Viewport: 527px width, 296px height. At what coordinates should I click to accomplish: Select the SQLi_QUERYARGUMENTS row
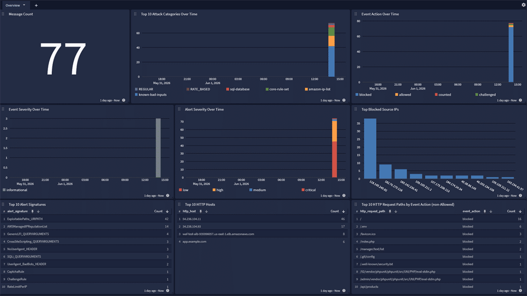86,256
